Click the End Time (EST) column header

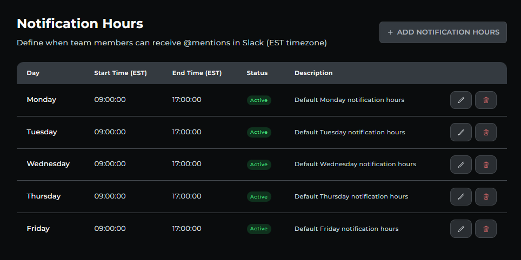click(x=197, y=73)
